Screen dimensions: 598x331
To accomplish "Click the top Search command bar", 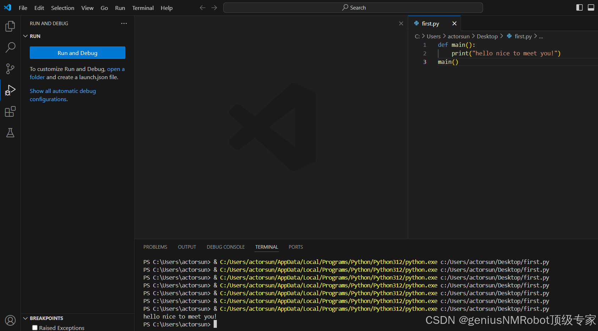I will 353,7.
